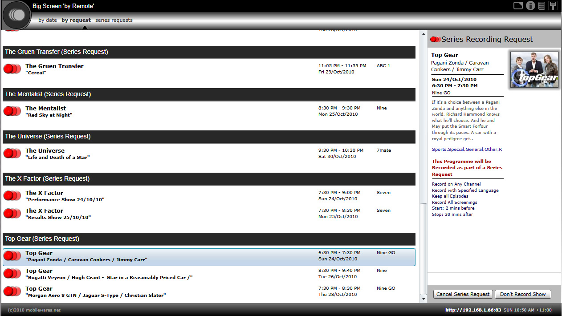
Task: Open the info icon in the top bar
Action: [530, 5]
